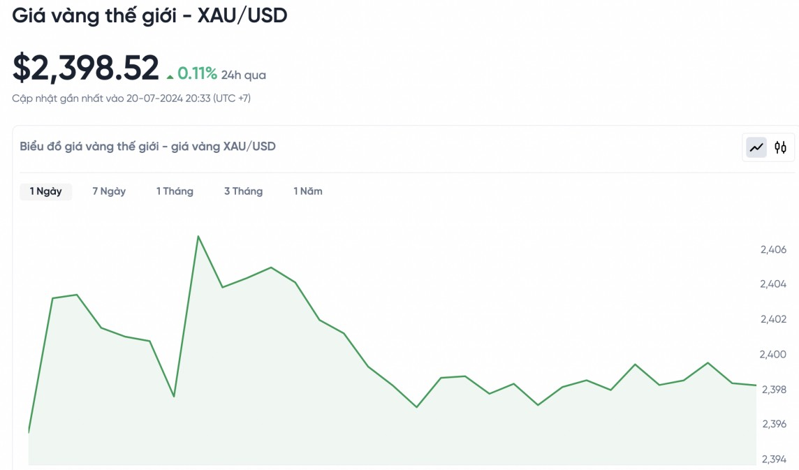Select the 1 Năm timeframe tab
Image resolution: width=799 pixels, height=470 pixels.
pyautogui.click(x=308, y=191)
